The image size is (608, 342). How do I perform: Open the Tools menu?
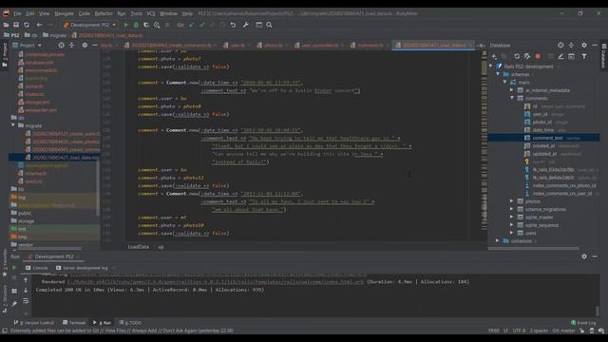pos(136,13)
